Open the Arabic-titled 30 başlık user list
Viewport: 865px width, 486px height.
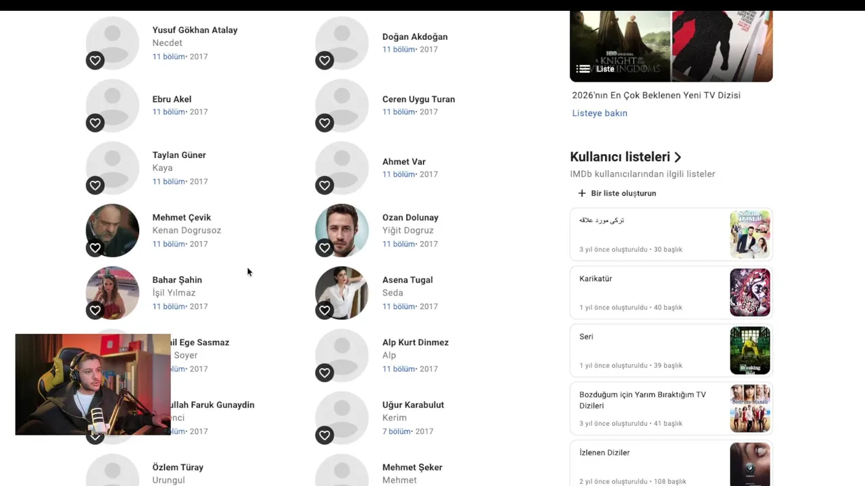(x=671, y=234)
